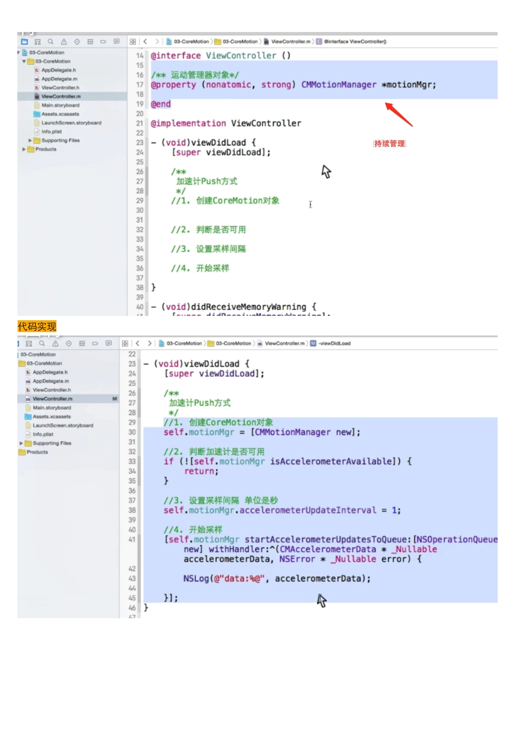Open Find navigator in upper Xcode window
The width and height of the screenshot is (515, 730).
point(50,42)
